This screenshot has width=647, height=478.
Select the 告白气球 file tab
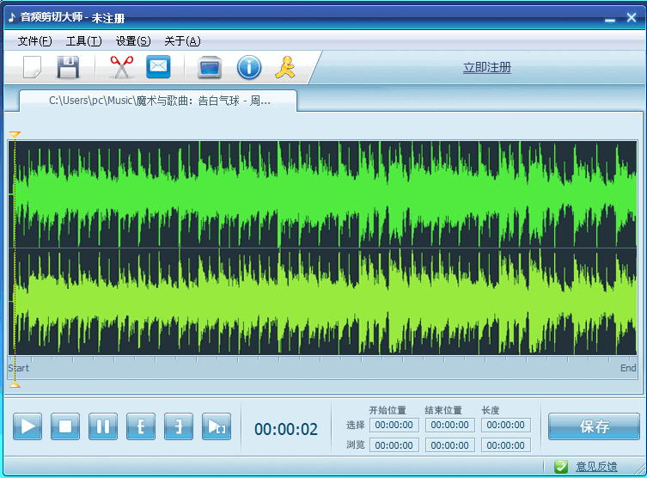(158, 101)
